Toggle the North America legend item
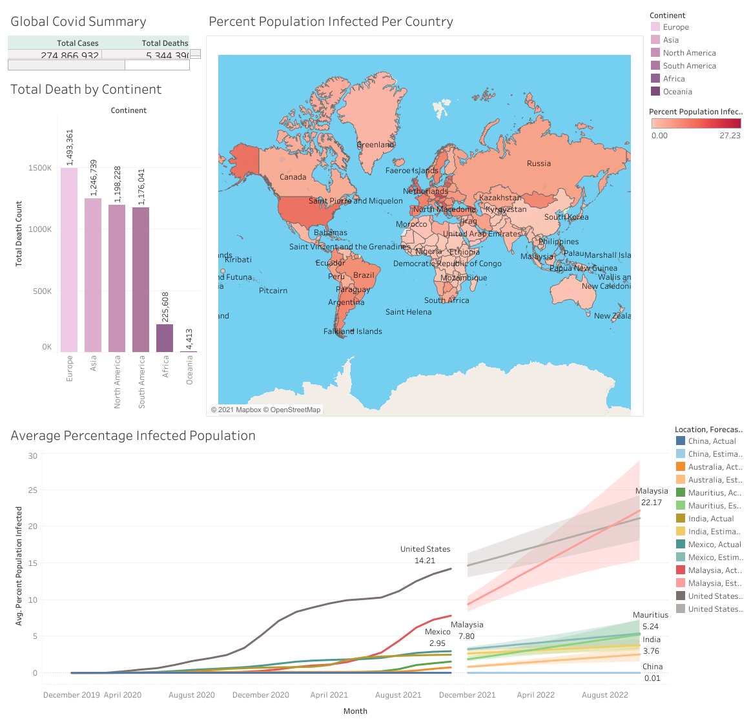 688,53
